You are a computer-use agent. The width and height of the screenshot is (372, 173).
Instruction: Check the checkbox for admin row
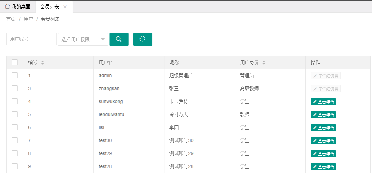click(x=15, y=75)
